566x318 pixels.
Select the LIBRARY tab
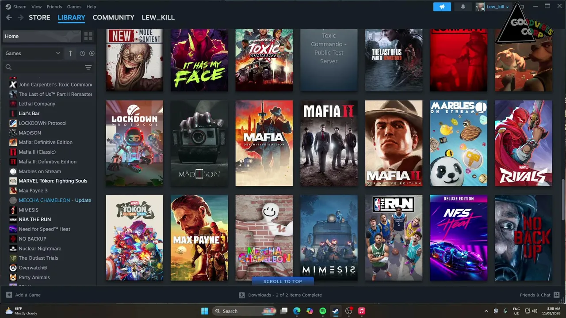[x=71, y=18]
